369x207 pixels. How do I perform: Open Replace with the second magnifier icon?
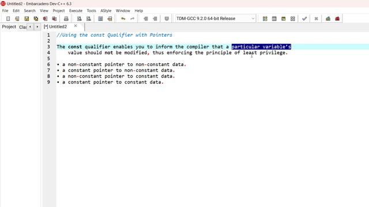click(88, 18)
